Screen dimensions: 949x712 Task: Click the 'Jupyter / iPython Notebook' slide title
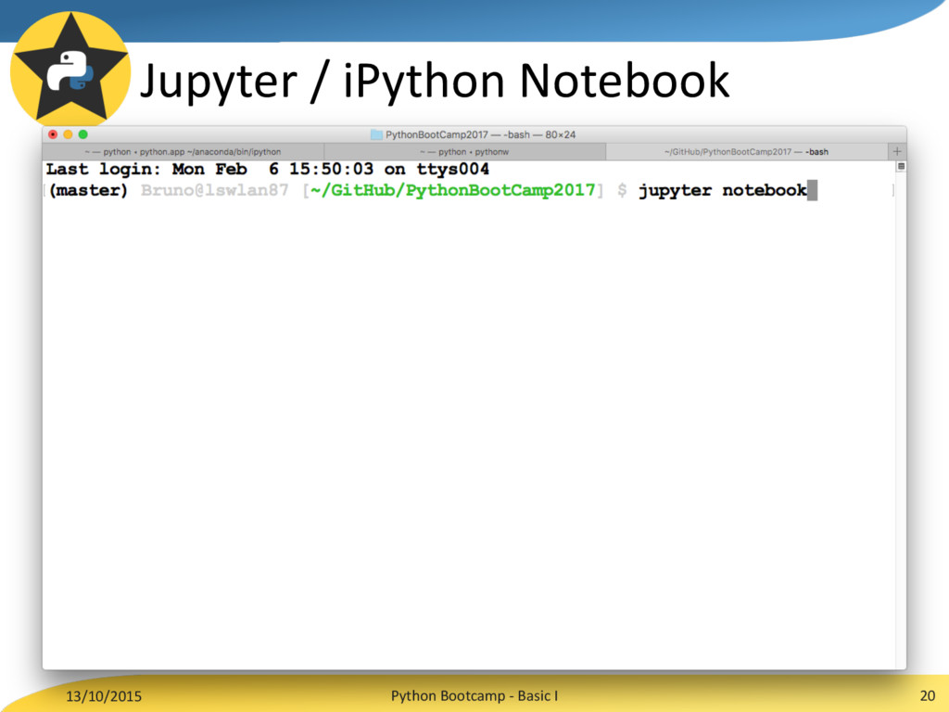435,82
